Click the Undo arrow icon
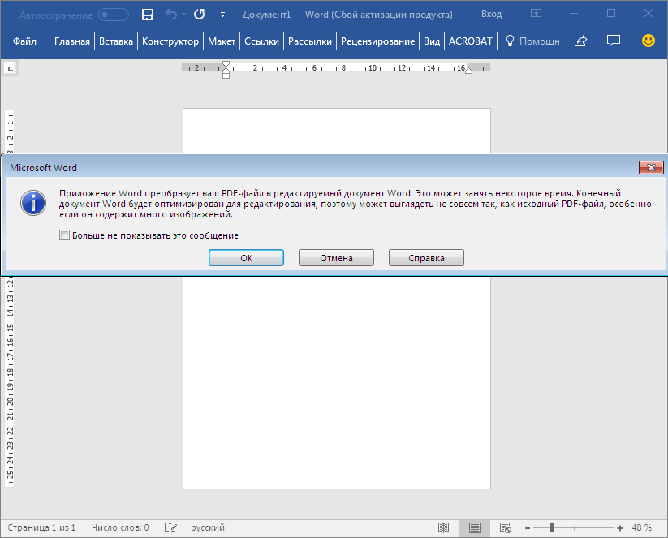668x538 pixels. pyautogui.click(x=170, y=15)
